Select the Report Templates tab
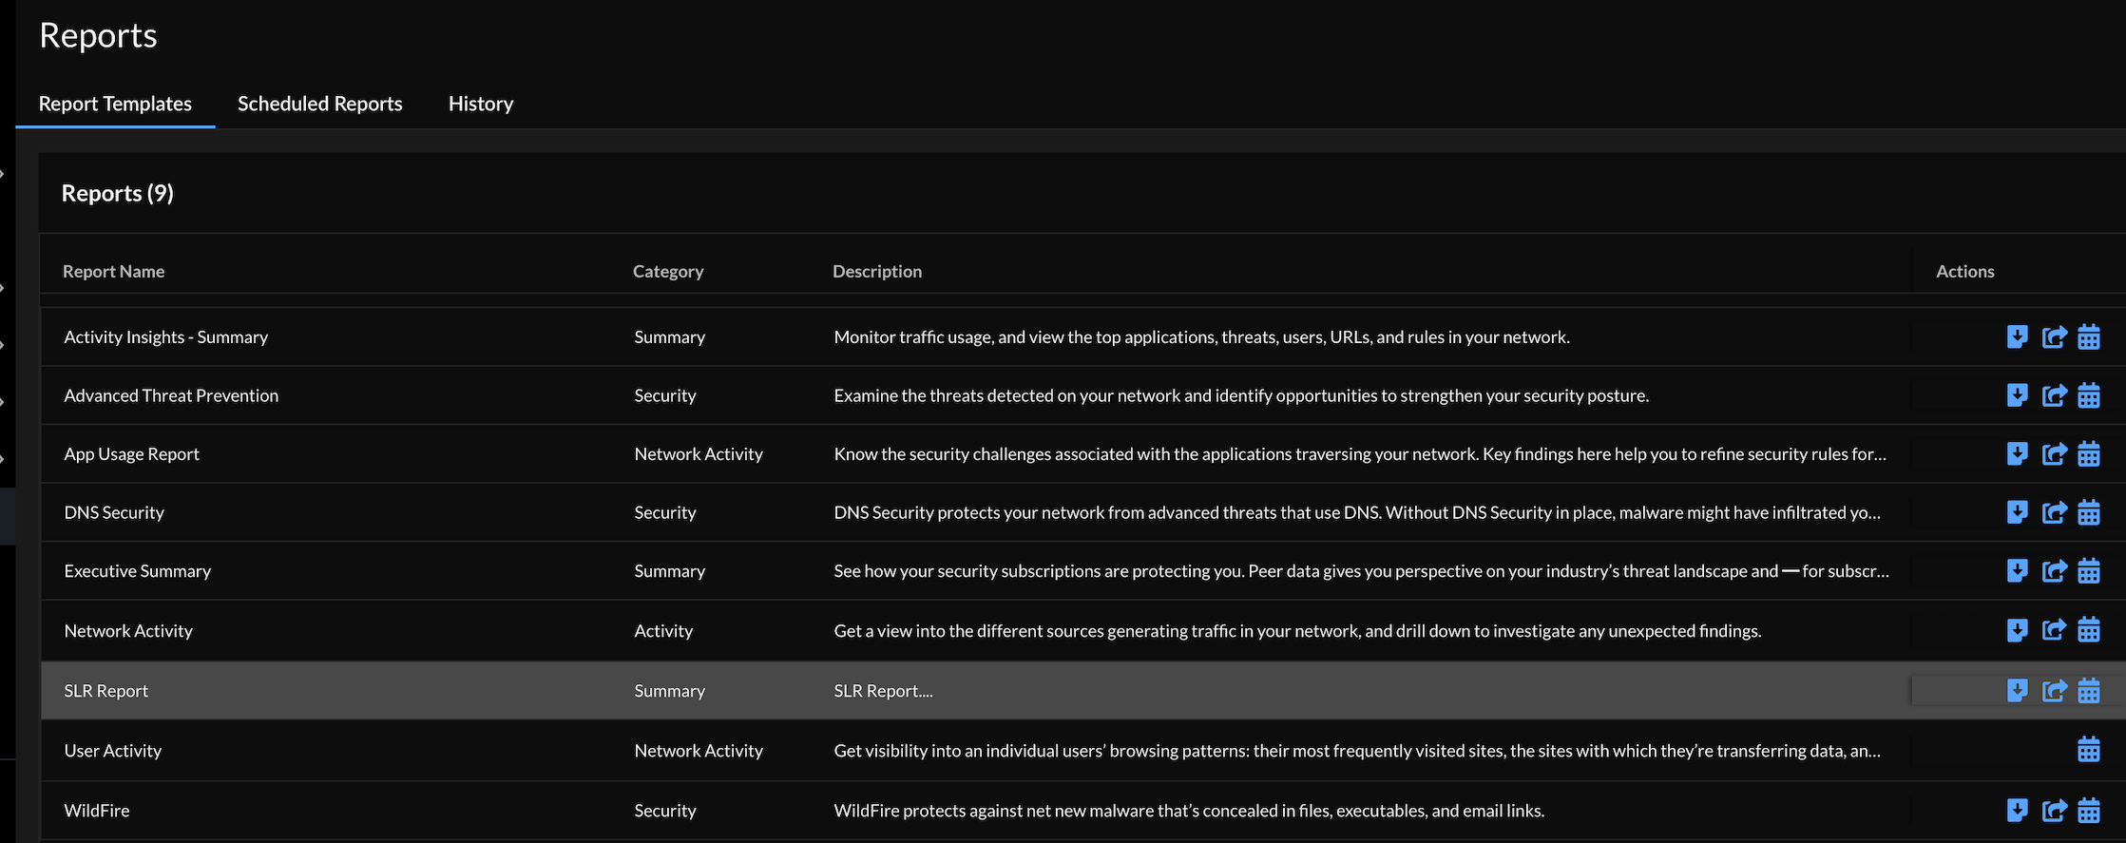 (115, 104)
